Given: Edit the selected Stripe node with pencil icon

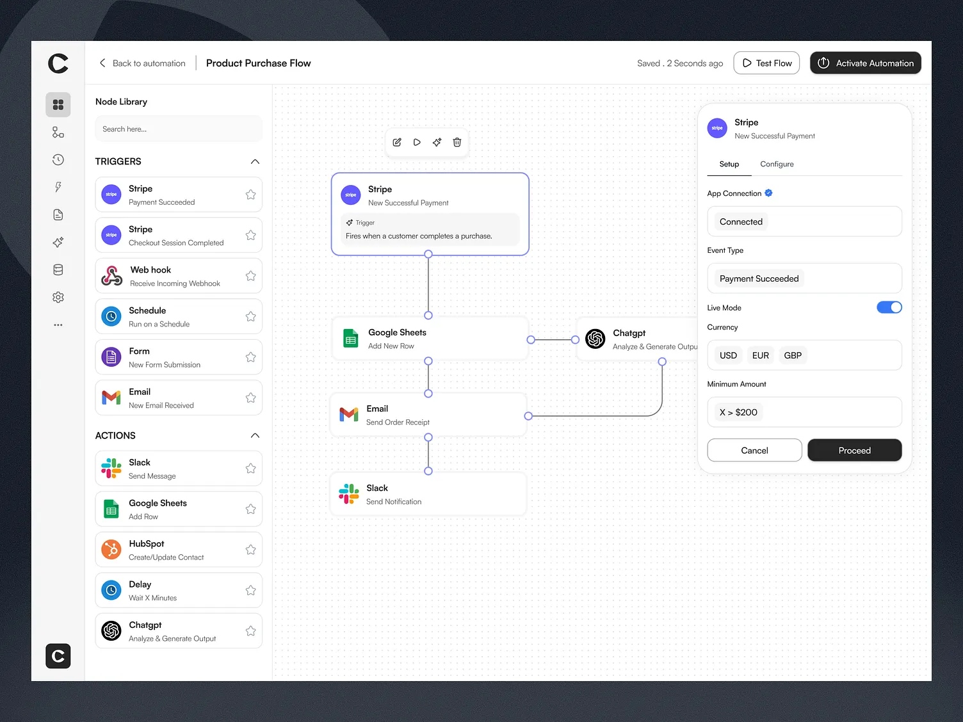Looking at the screenshot, I should point(397,142).
